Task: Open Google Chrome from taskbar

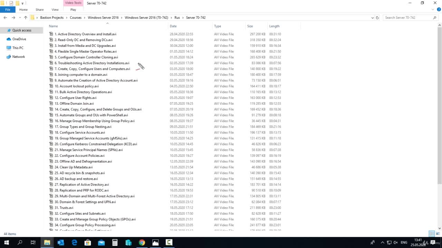Action: click(142, 242)
